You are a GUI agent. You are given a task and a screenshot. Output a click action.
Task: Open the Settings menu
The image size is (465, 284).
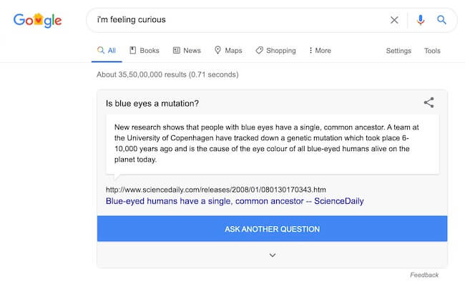398,51
